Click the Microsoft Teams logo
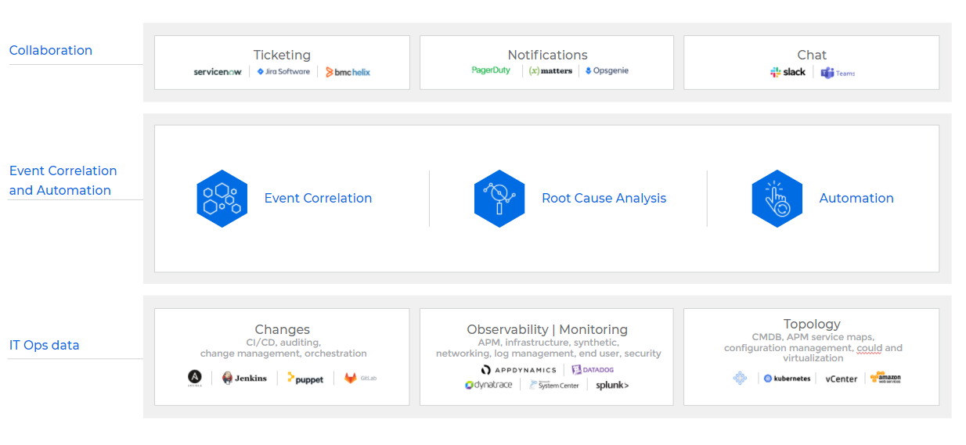Viewport: 966px width, 445px height. tap(838, 73)
